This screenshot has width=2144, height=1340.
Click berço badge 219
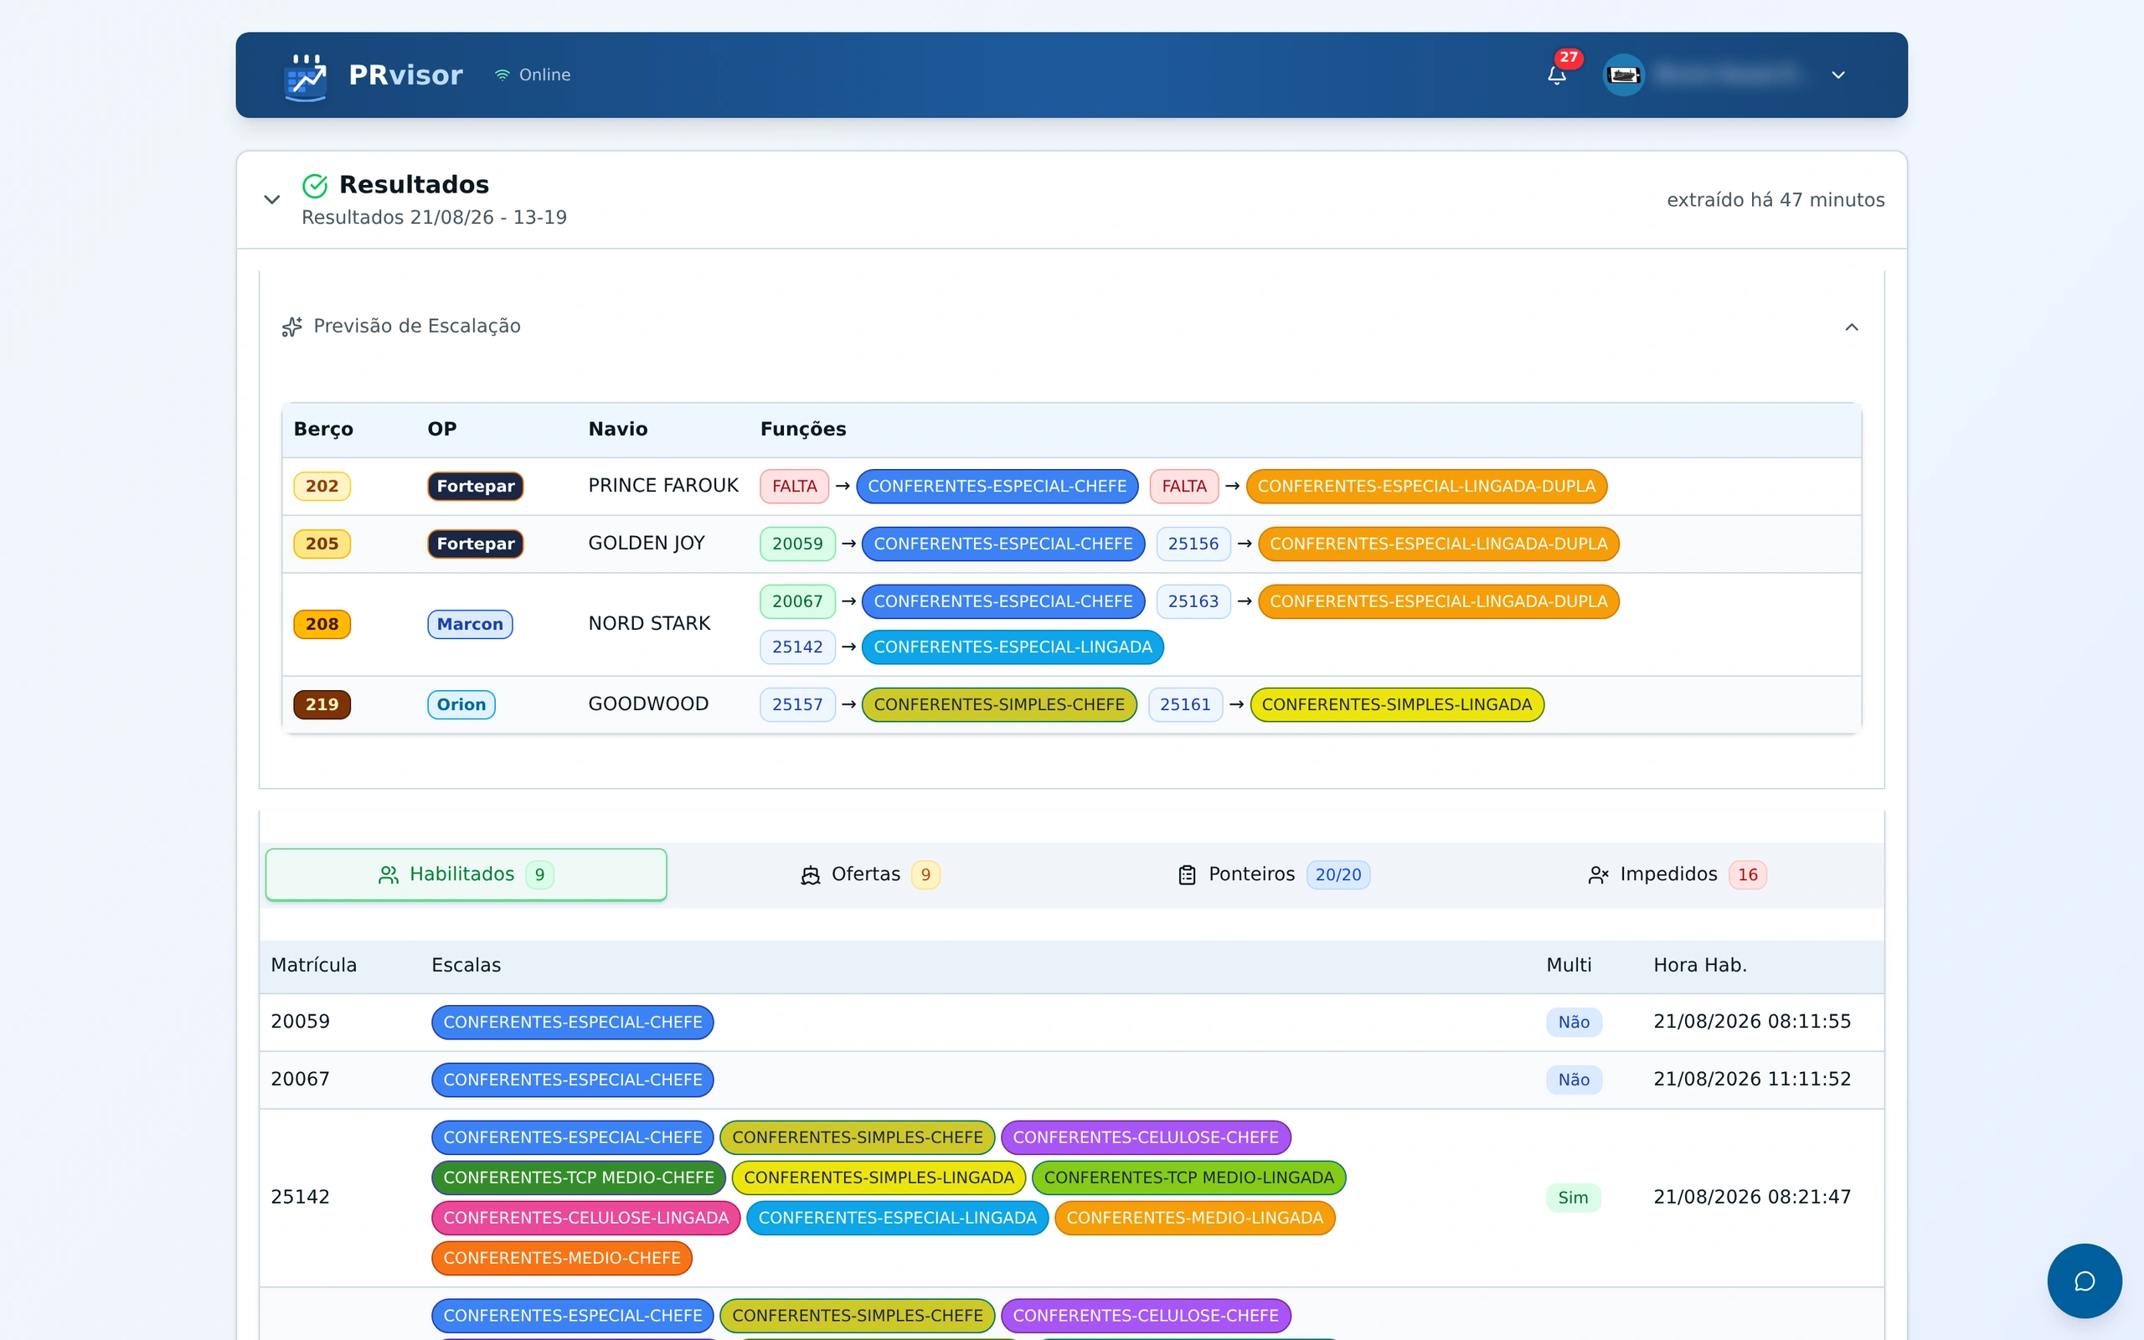322,704
